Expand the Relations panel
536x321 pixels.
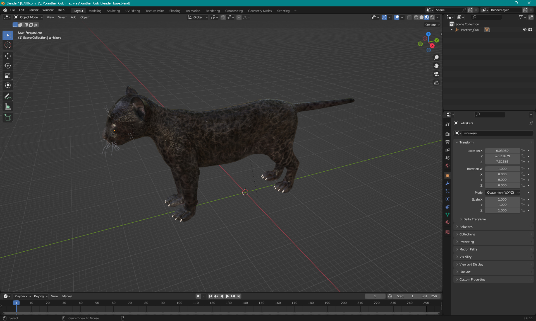pos(466,227)
